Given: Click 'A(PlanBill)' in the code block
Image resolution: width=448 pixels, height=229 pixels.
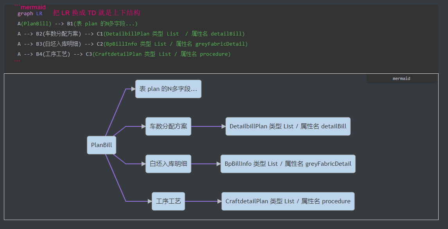Looking at the screenshot, I should click(x=34, y=24).
